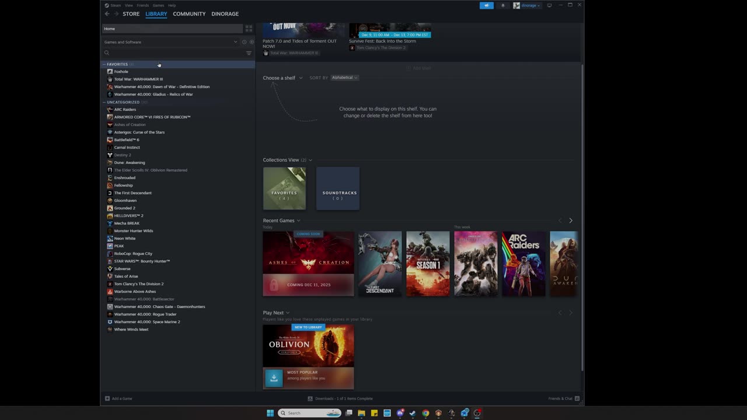Select PEAK in the game list
This screenshot has width=747, height=420.
click(118, 246)
